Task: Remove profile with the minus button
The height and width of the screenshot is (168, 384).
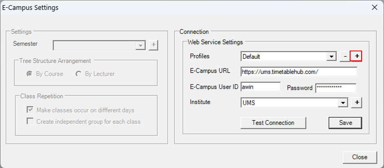Action: click(345, 57)
